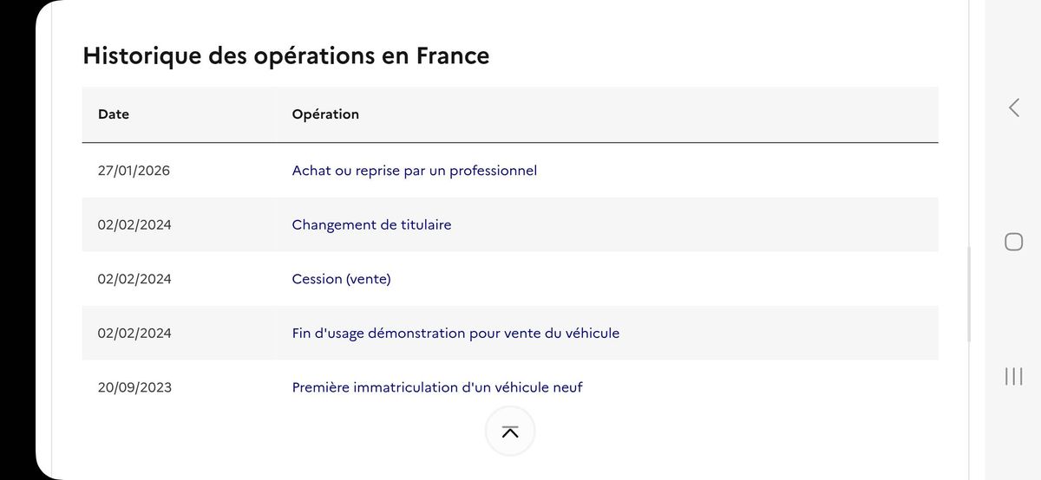Click the date of the 'Fin d'usage' row
The height and width of the screenshot is (480, 1041).
coord(134,333)
